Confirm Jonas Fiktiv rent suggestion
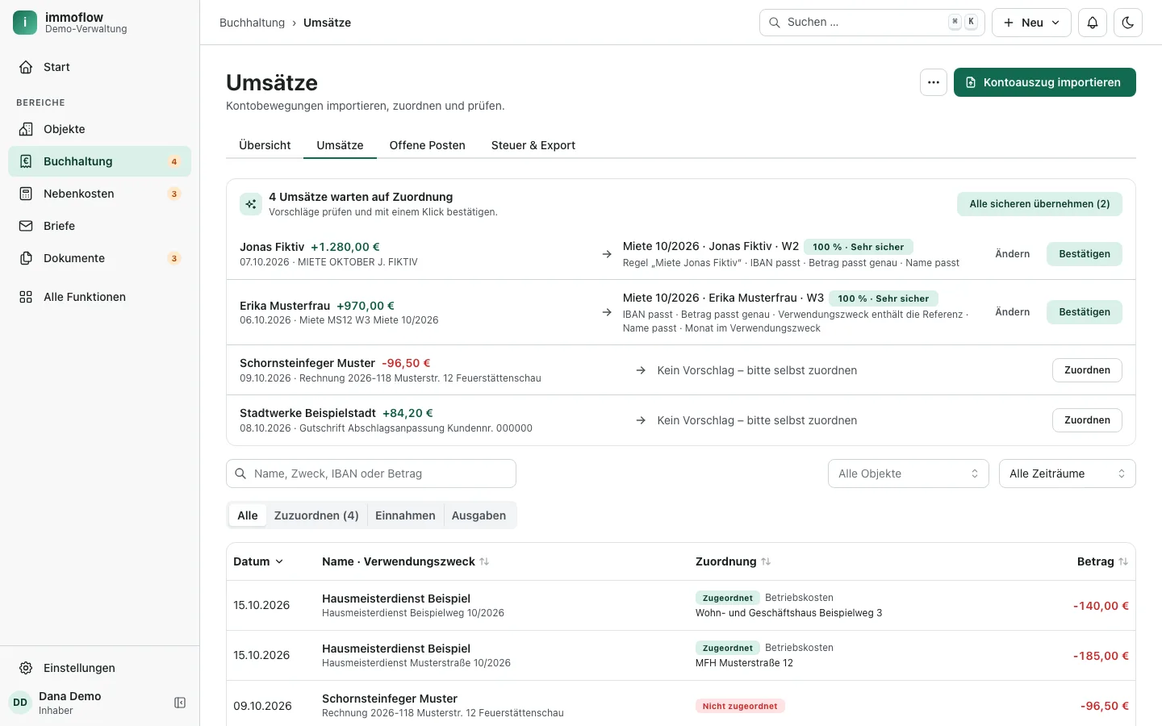This screenshot has width=1162, height=726. [x=1085, y=254]
